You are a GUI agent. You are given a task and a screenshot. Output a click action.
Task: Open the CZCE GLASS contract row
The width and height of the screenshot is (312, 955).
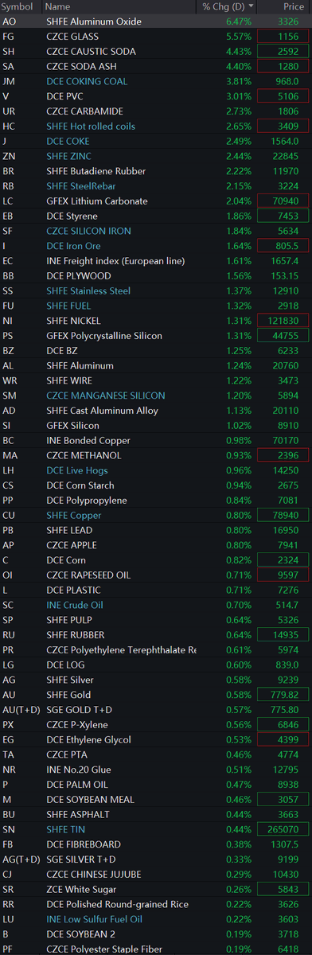[156, 37]
